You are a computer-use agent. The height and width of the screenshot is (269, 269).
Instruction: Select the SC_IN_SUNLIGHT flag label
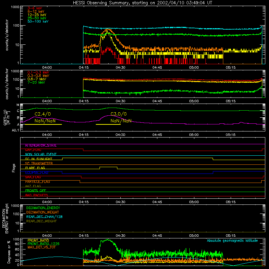[39, 159]
